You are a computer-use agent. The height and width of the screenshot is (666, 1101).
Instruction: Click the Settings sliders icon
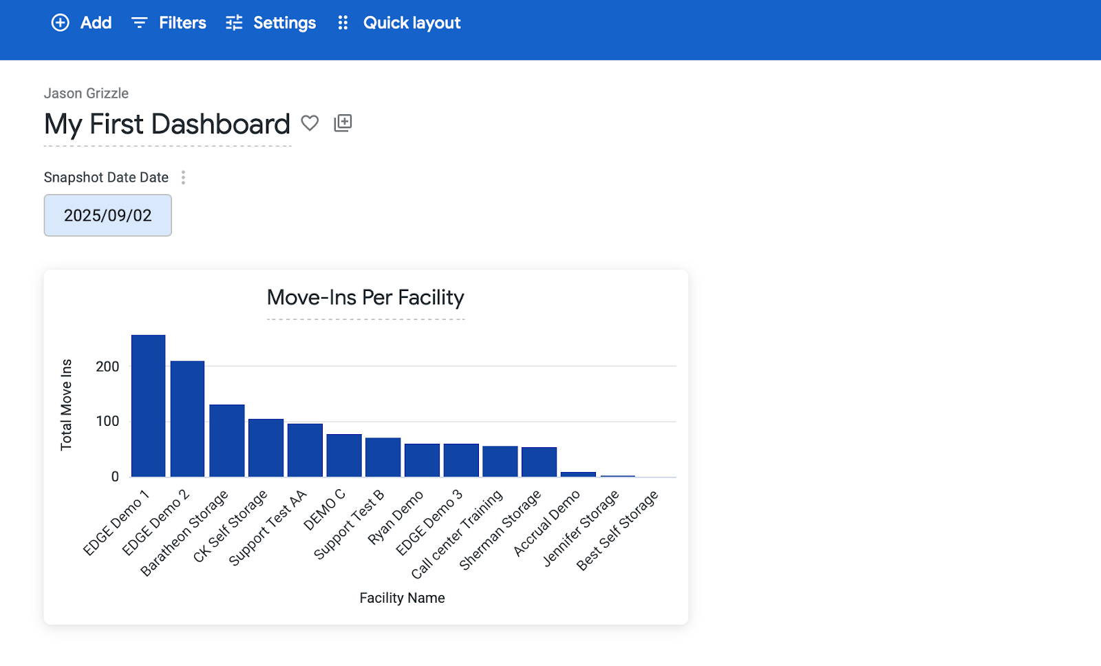coord(234,23)
